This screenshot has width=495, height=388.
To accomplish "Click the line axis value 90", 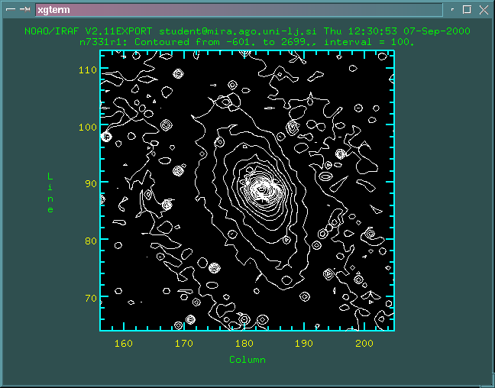I will click(x=91, y=184).
